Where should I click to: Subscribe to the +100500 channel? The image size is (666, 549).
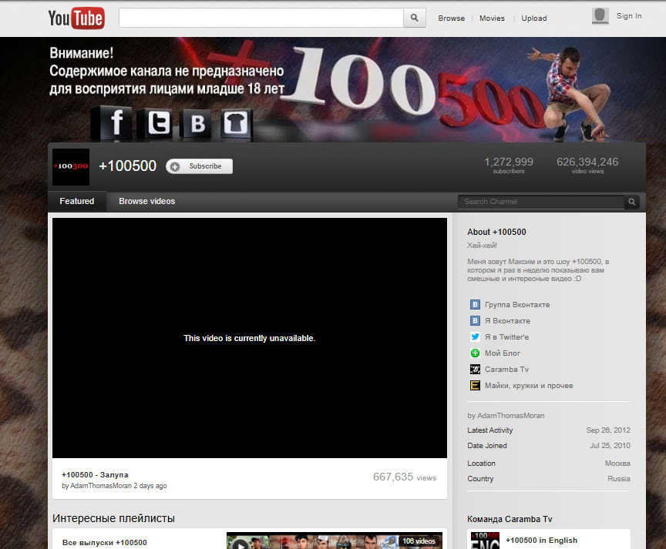(x=199, y=166)
